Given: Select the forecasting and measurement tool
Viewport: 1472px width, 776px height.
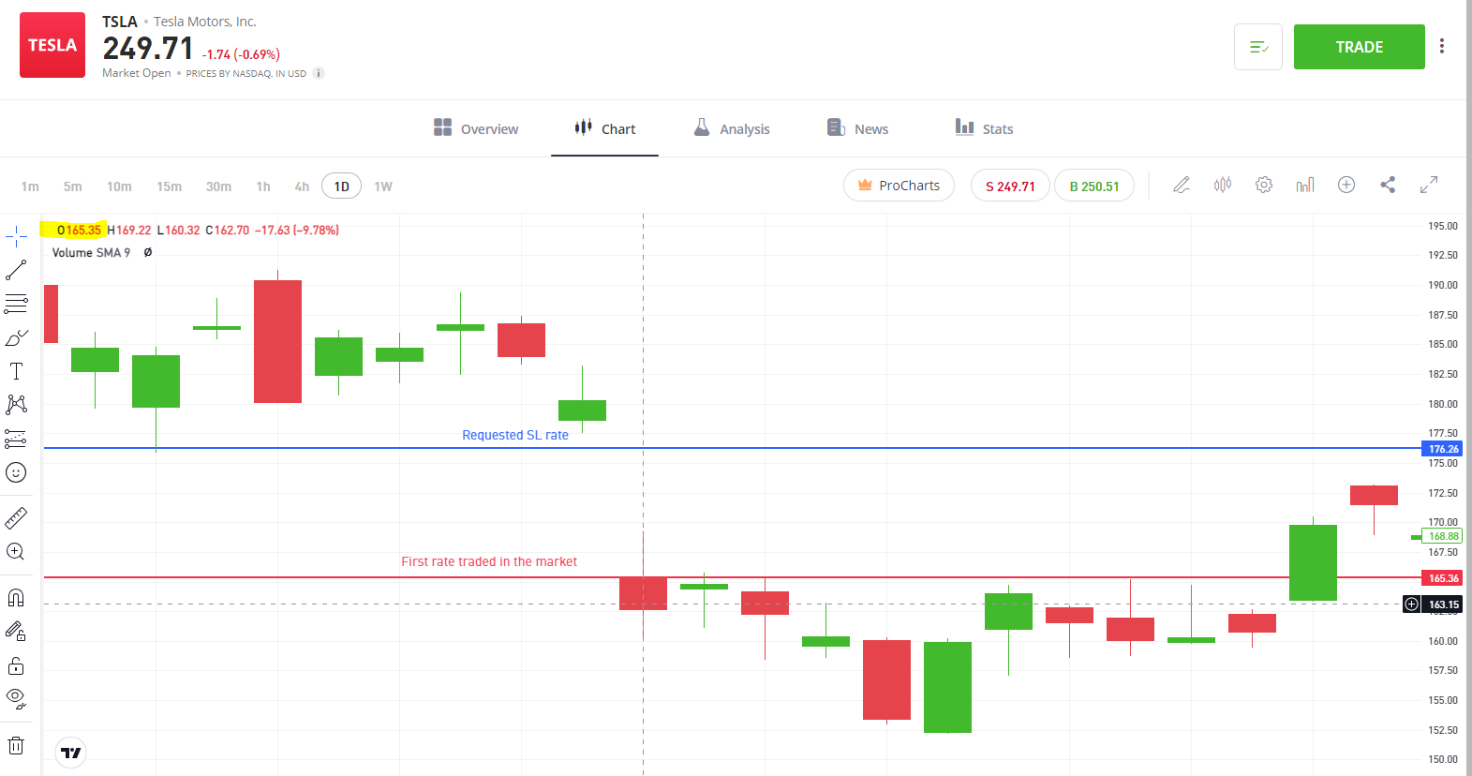Looking at the screenshot, I should tap(16, 439).
